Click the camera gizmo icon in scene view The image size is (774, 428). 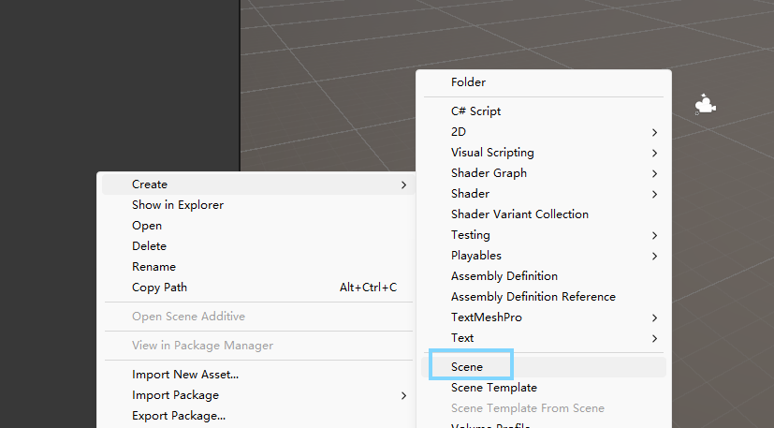pos(706,105)
